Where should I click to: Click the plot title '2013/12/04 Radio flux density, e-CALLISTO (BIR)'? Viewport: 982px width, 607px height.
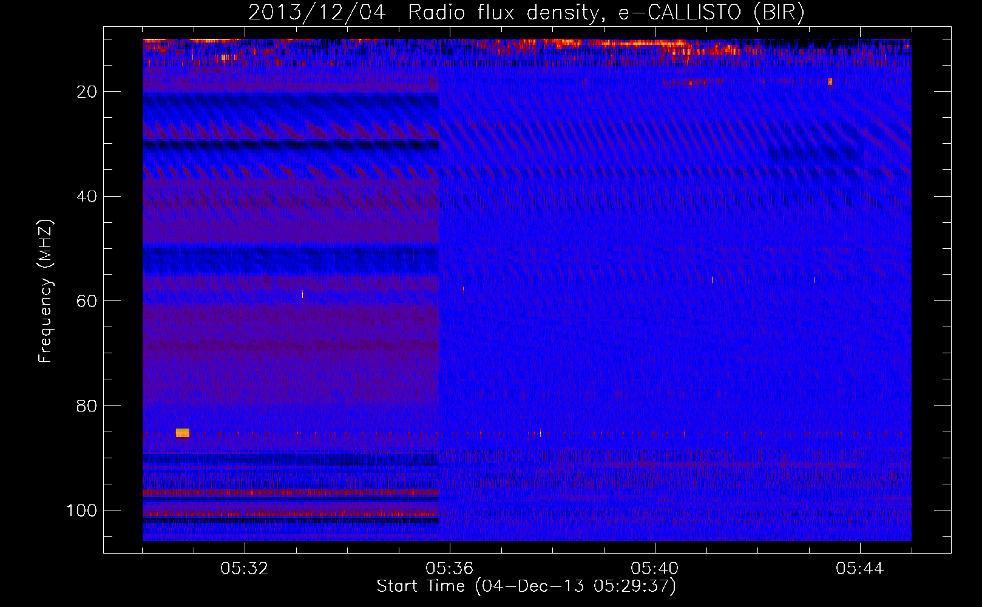(526, 13)
